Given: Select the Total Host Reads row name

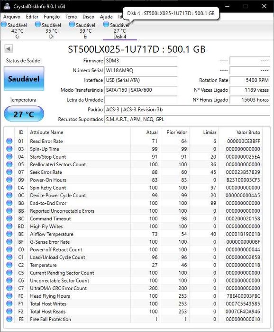Looking at the screenshot, I should (48, 312).
